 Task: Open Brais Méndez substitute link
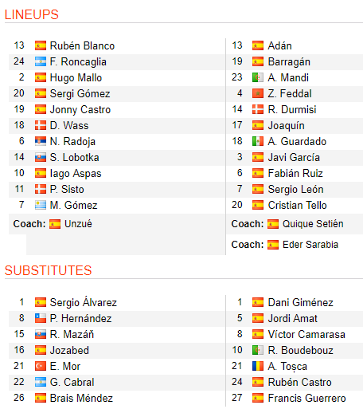pos(81,398)
